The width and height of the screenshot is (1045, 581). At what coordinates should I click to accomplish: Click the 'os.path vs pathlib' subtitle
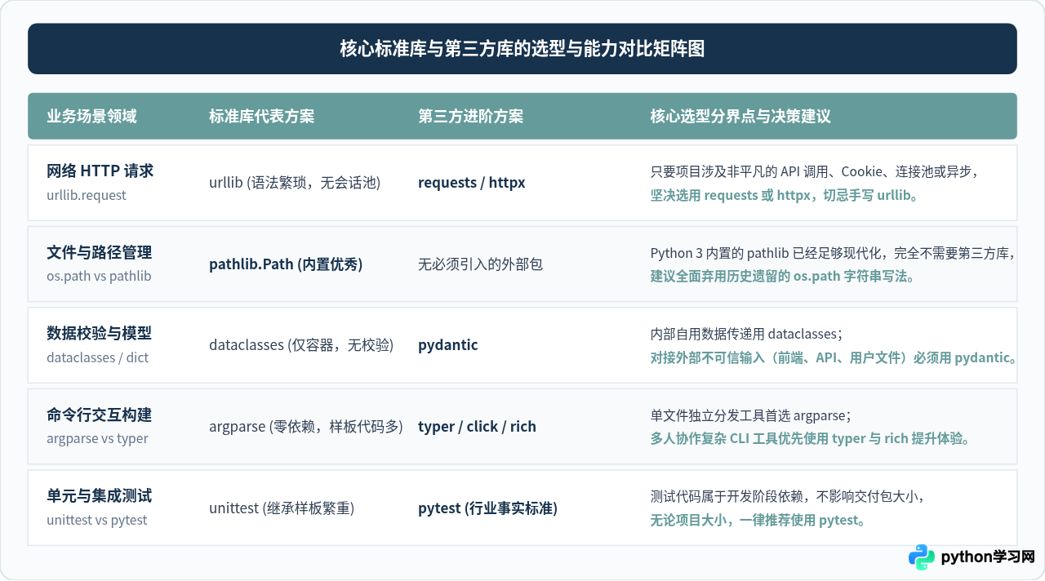click(x=99, y=276)
